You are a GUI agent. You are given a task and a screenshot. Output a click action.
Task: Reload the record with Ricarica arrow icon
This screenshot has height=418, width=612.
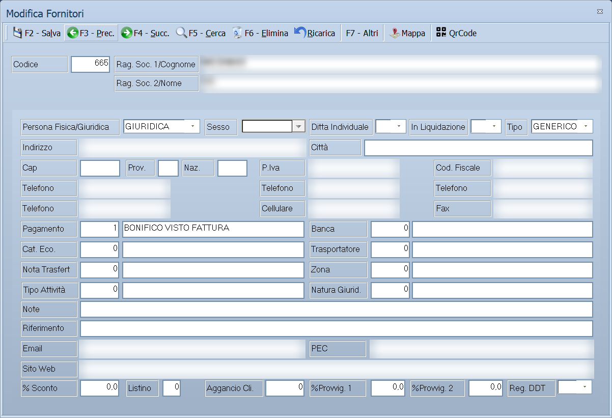pos(300,33)
